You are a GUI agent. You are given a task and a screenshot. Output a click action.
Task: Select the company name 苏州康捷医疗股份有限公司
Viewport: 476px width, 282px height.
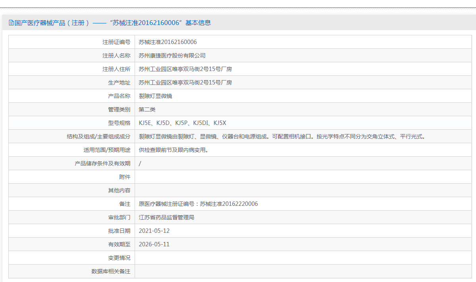tap(172, 56)
